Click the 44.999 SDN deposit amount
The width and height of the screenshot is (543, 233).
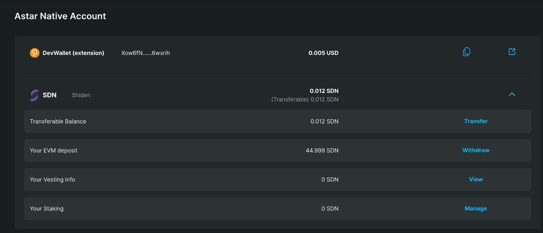point(322,151)
